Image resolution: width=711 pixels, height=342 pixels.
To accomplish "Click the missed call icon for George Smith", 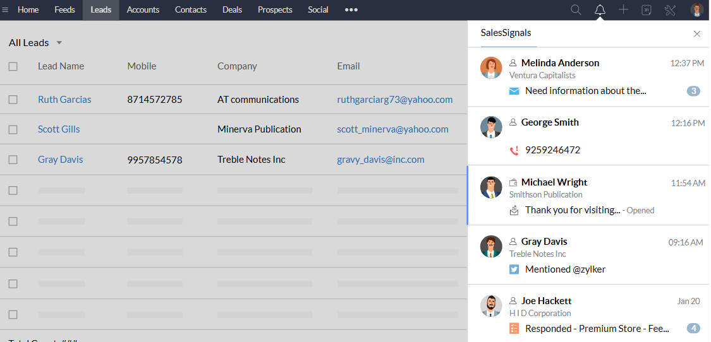I will click(514, 150).
